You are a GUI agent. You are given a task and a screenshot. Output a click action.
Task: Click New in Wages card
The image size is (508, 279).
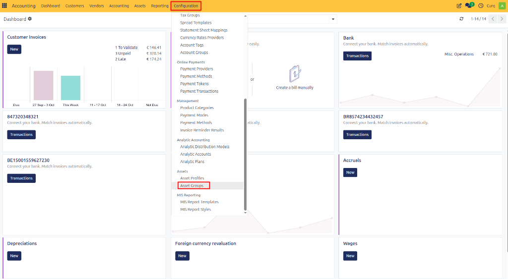tap(350, 256)
